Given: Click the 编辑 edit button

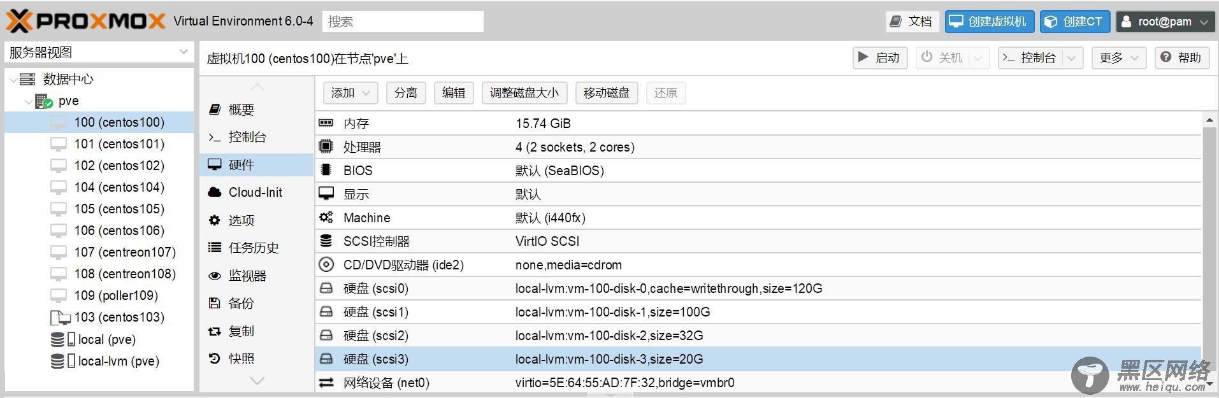Looking at the screenshot, I should [454, 93].
